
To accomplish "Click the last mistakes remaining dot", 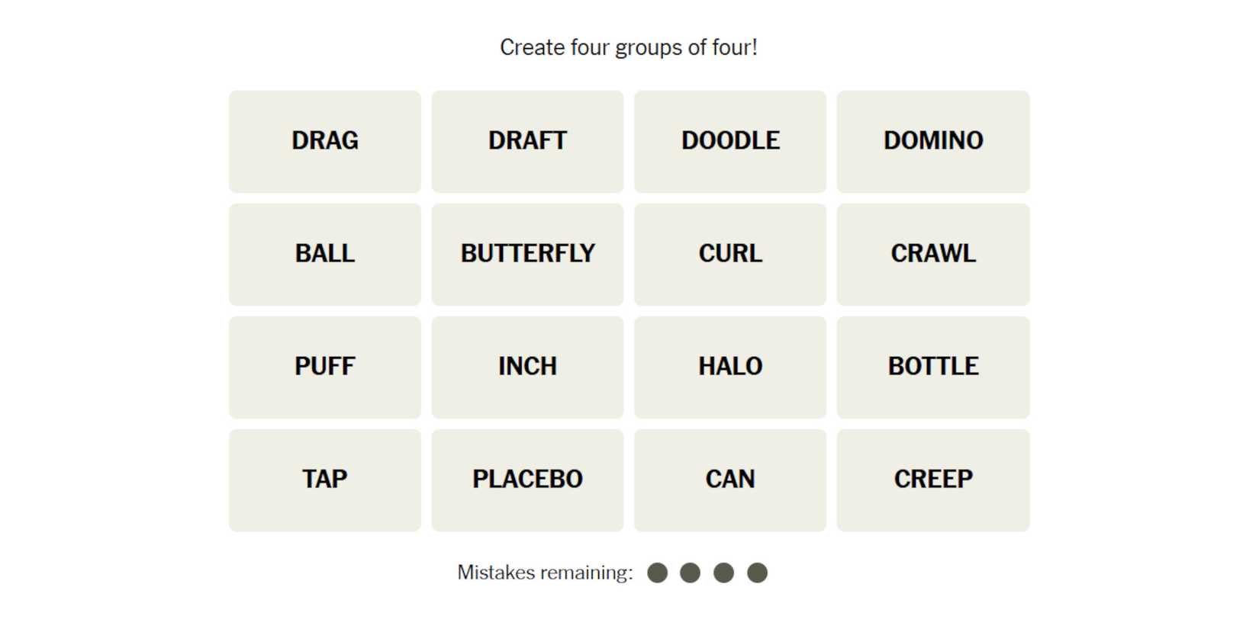I will click(757, 573).
